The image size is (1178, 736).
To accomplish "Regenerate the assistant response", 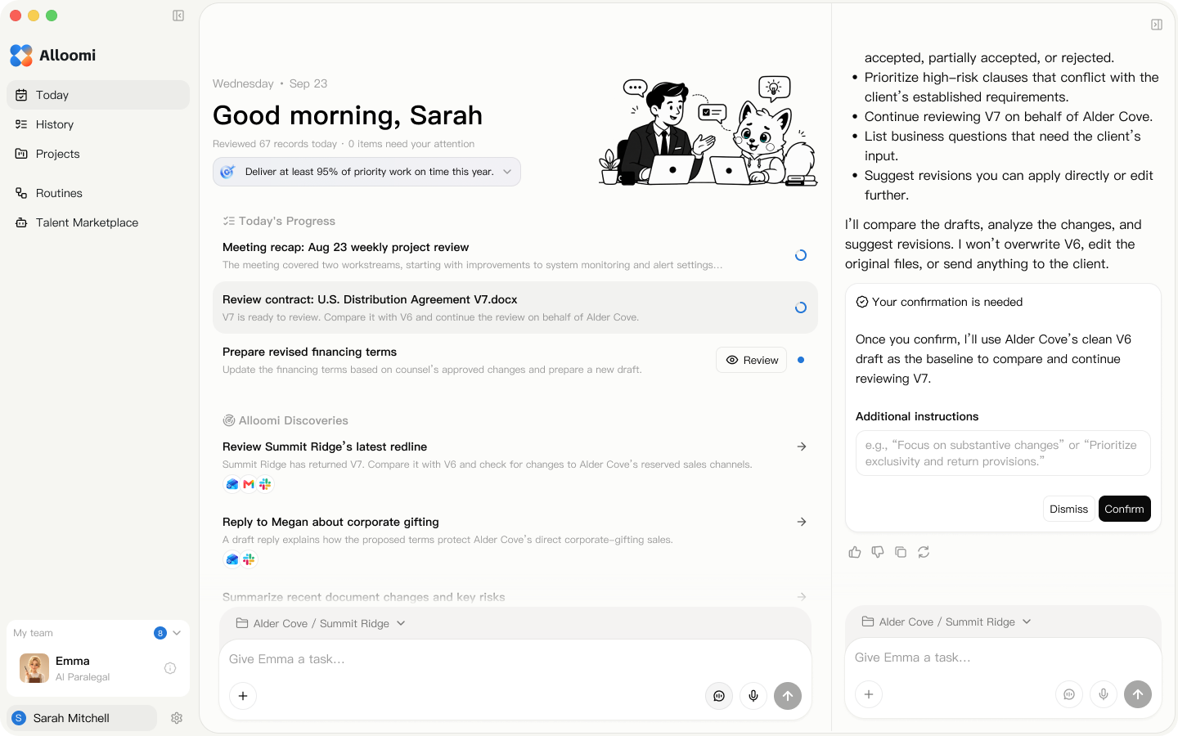I will [924, 552].
